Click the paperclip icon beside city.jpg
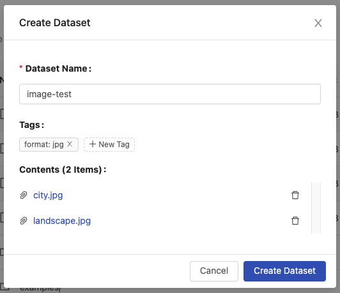 (x=24, y=195)
